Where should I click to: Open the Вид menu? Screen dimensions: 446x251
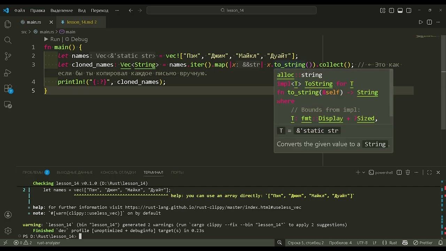tap(82, 10)
